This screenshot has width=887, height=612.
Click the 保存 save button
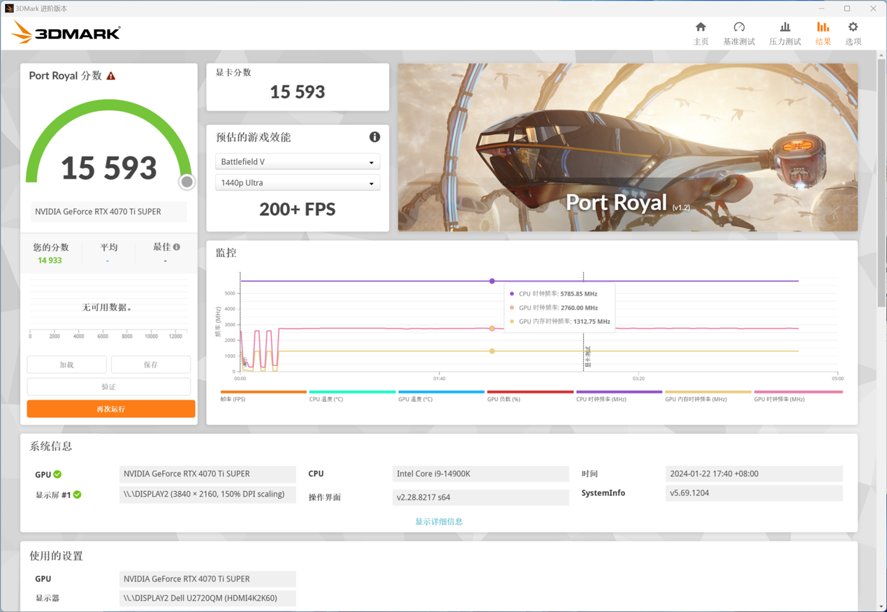pos(151,364)
